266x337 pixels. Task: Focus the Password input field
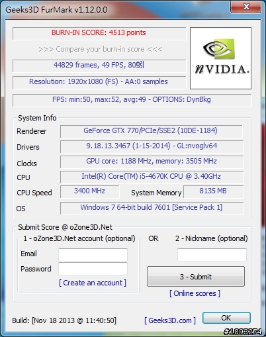tap(93, 269)
